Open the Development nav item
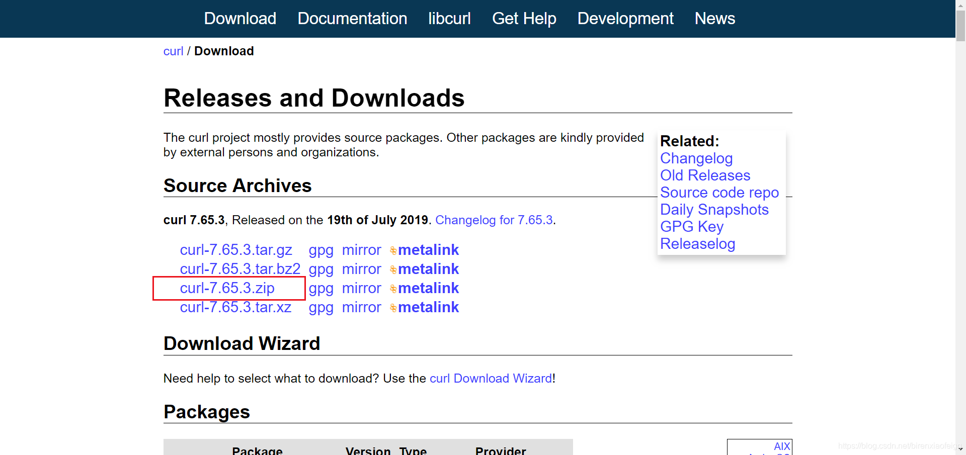The image size is (966, 455). [625, 19]
